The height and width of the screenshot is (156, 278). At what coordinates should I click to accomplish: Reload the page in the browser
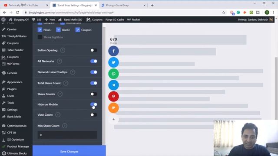coord(17,13)
